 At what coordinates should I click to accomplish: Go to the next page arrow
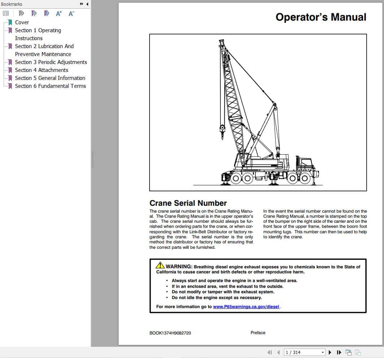330,352
